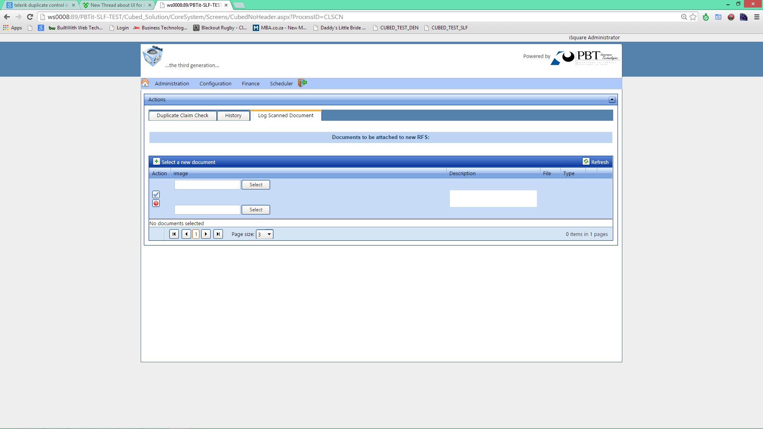Click the red cancel icon in row

[156, 203]
